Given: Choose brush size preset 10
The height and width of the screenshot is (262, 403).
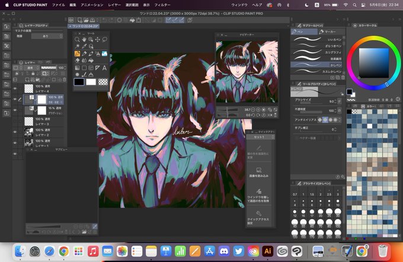Looking at the screenshot, I should (x=338, y=202).
